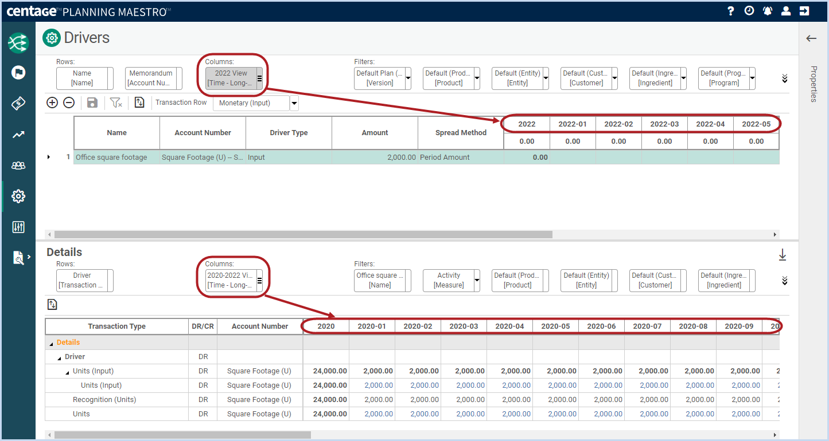Click the save disk icon
The width and height of the screenshot is (829, 441).
coord(92,103)
